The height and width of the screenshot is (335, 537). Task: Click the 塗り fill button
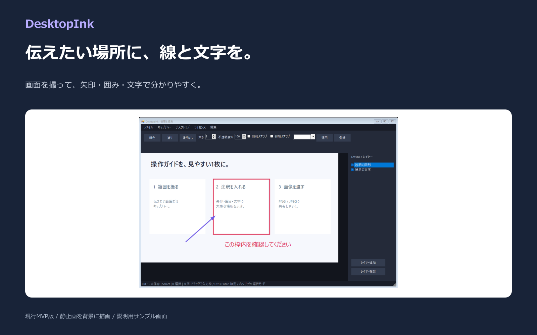170,138
